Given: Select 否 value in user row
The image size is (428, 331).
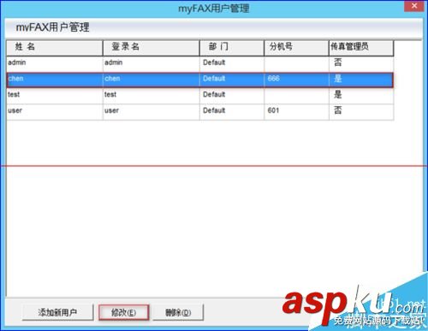Looking at the screenshot, I should [x=361, y=111].
